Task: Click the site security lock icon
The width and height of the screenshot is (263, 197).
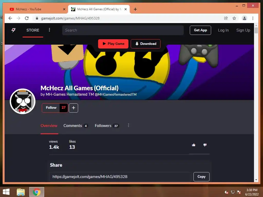Action: coord(37,18)
